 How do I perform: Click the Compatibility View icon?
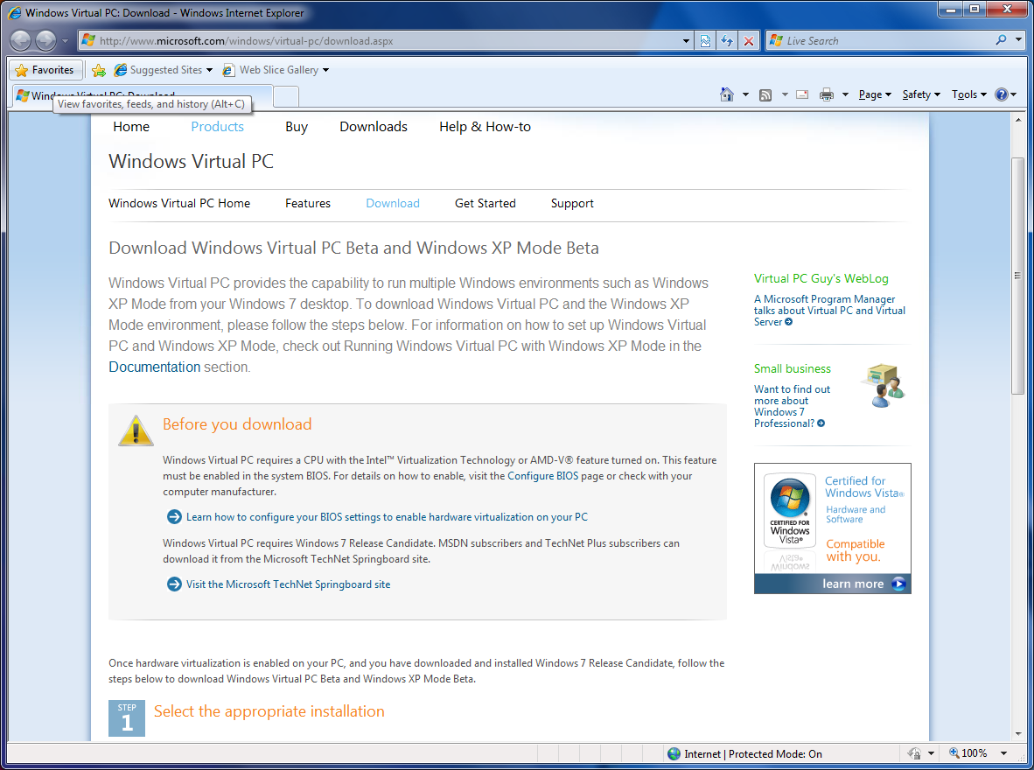coord(705,41)
